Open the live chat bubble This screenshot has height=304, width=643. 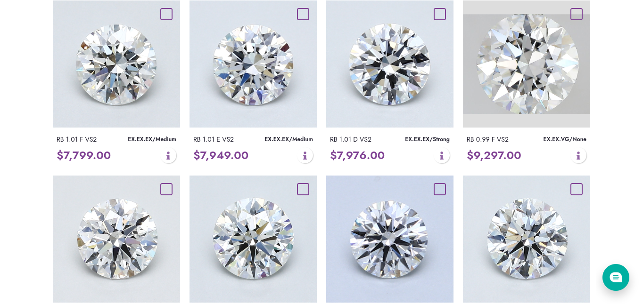click(616, 277)
